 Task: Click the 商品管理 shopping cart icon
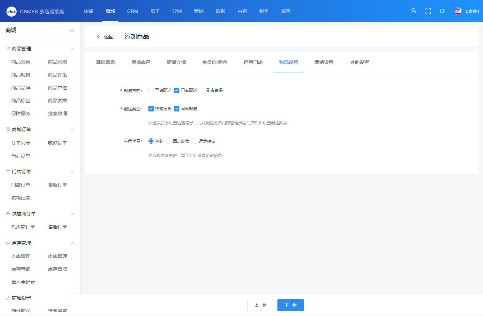coord(8,49)
